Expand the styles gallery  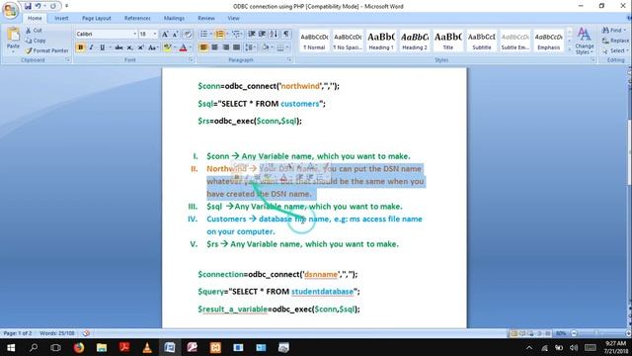click(570, 49)
